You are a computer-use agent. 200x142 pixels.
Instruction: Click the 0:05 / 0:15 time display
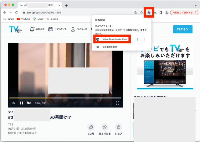(41, 103)
